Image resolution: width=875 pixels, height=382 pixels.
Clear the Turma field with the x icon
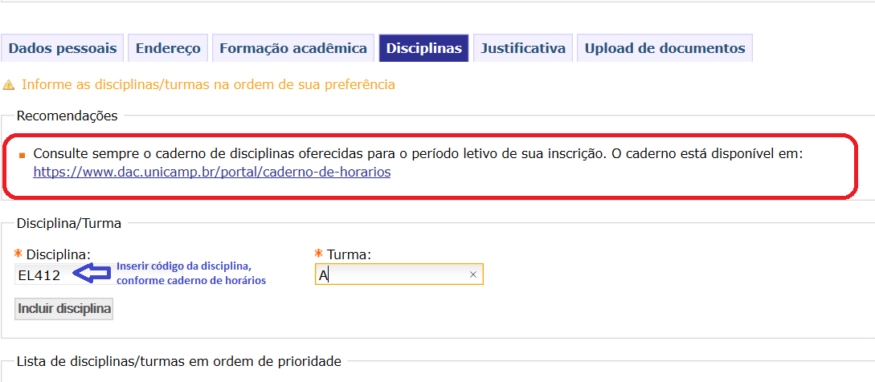(472, 274)
